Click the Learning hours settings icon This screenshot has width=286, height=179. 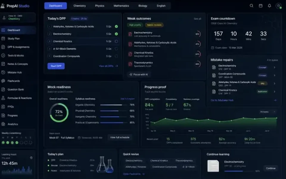(x=31, y=158)
